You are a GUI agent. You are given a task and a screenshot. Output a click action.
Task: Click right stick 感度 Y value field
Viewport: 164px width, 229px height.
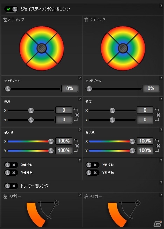(145, 120)
